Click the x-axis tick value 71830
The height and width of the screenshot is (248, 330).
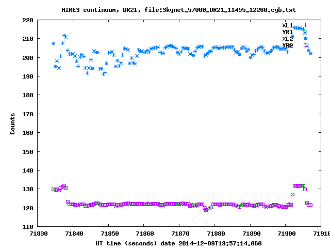pyautogui.click(x=39, y=234)
